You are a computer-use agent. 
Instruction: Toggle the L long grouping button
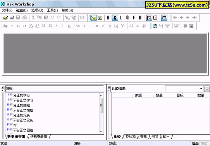coord(121,17)
